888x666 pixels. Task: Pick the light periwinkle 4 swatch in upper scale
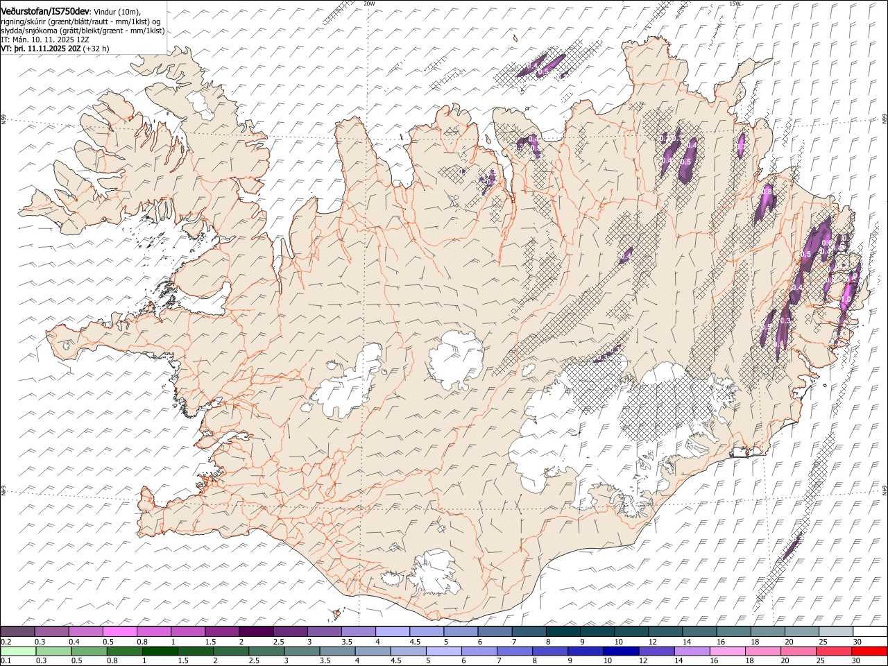[x=392, y=632]
